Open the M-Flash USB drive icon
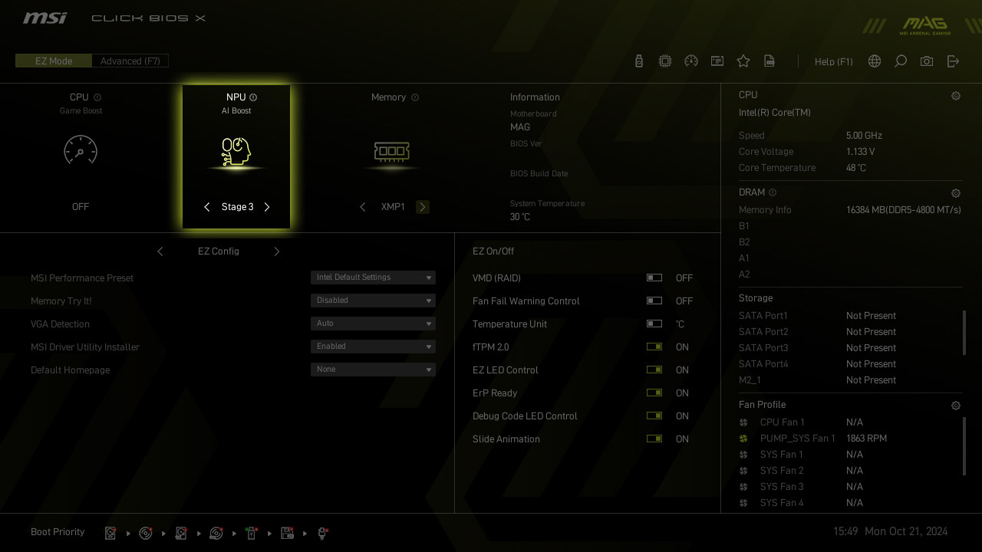The width and height of the screenshot is (982, 552). (x=639, y=61)
